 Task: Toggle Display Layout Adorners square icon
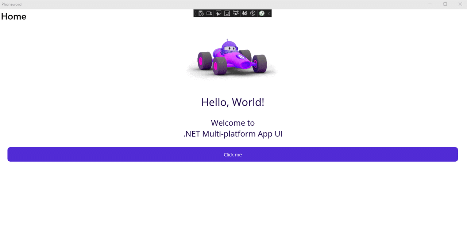point(227,13)
